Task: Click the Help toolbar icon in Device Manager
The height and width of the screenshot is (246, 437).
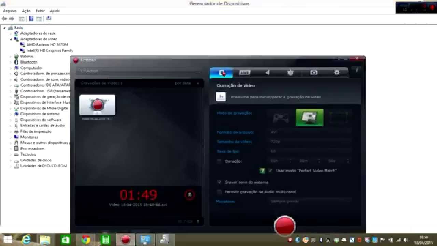Action: 31,19
